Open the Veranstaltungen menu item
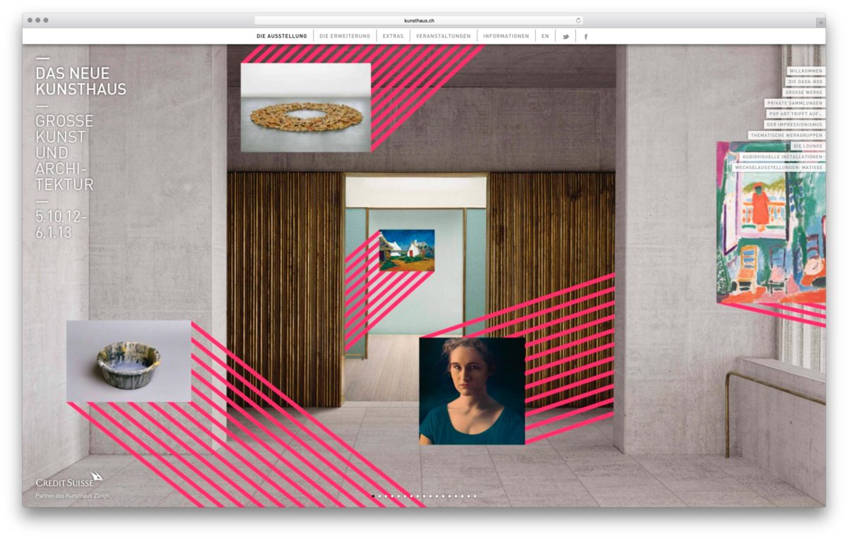The height and width of the screenshot is (539, 848). [x=443, y=36]
